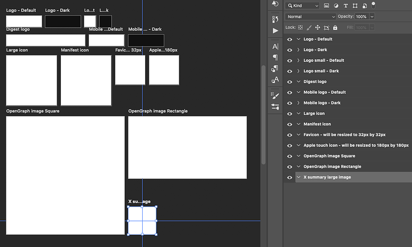Lock image pixels brush icon
Image resolution: width=412 pixels, height=247 pixels.
tap(309, 27)
